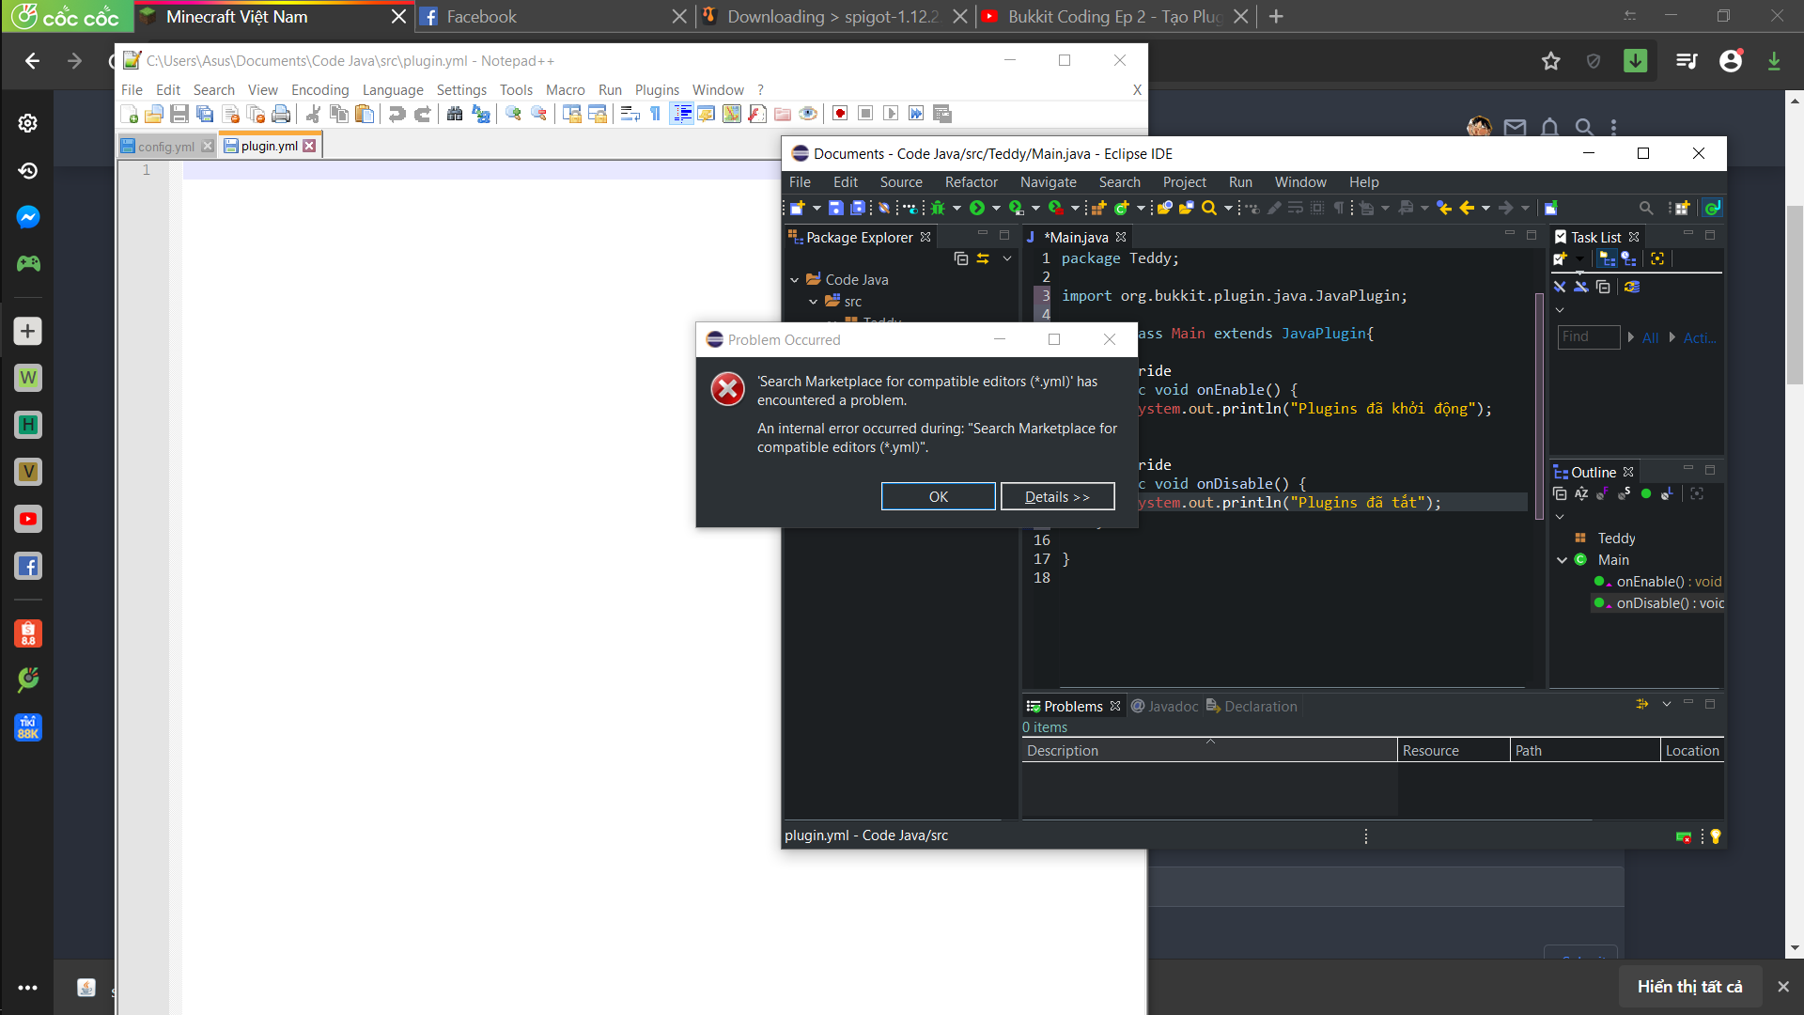
Task: Click OK in Problem Occurred dialog
Action: click(x=938, y=496)
